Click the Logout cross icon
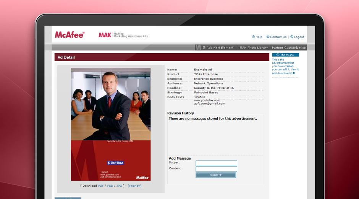Viewport: 359px width, 199px height. 292,37
